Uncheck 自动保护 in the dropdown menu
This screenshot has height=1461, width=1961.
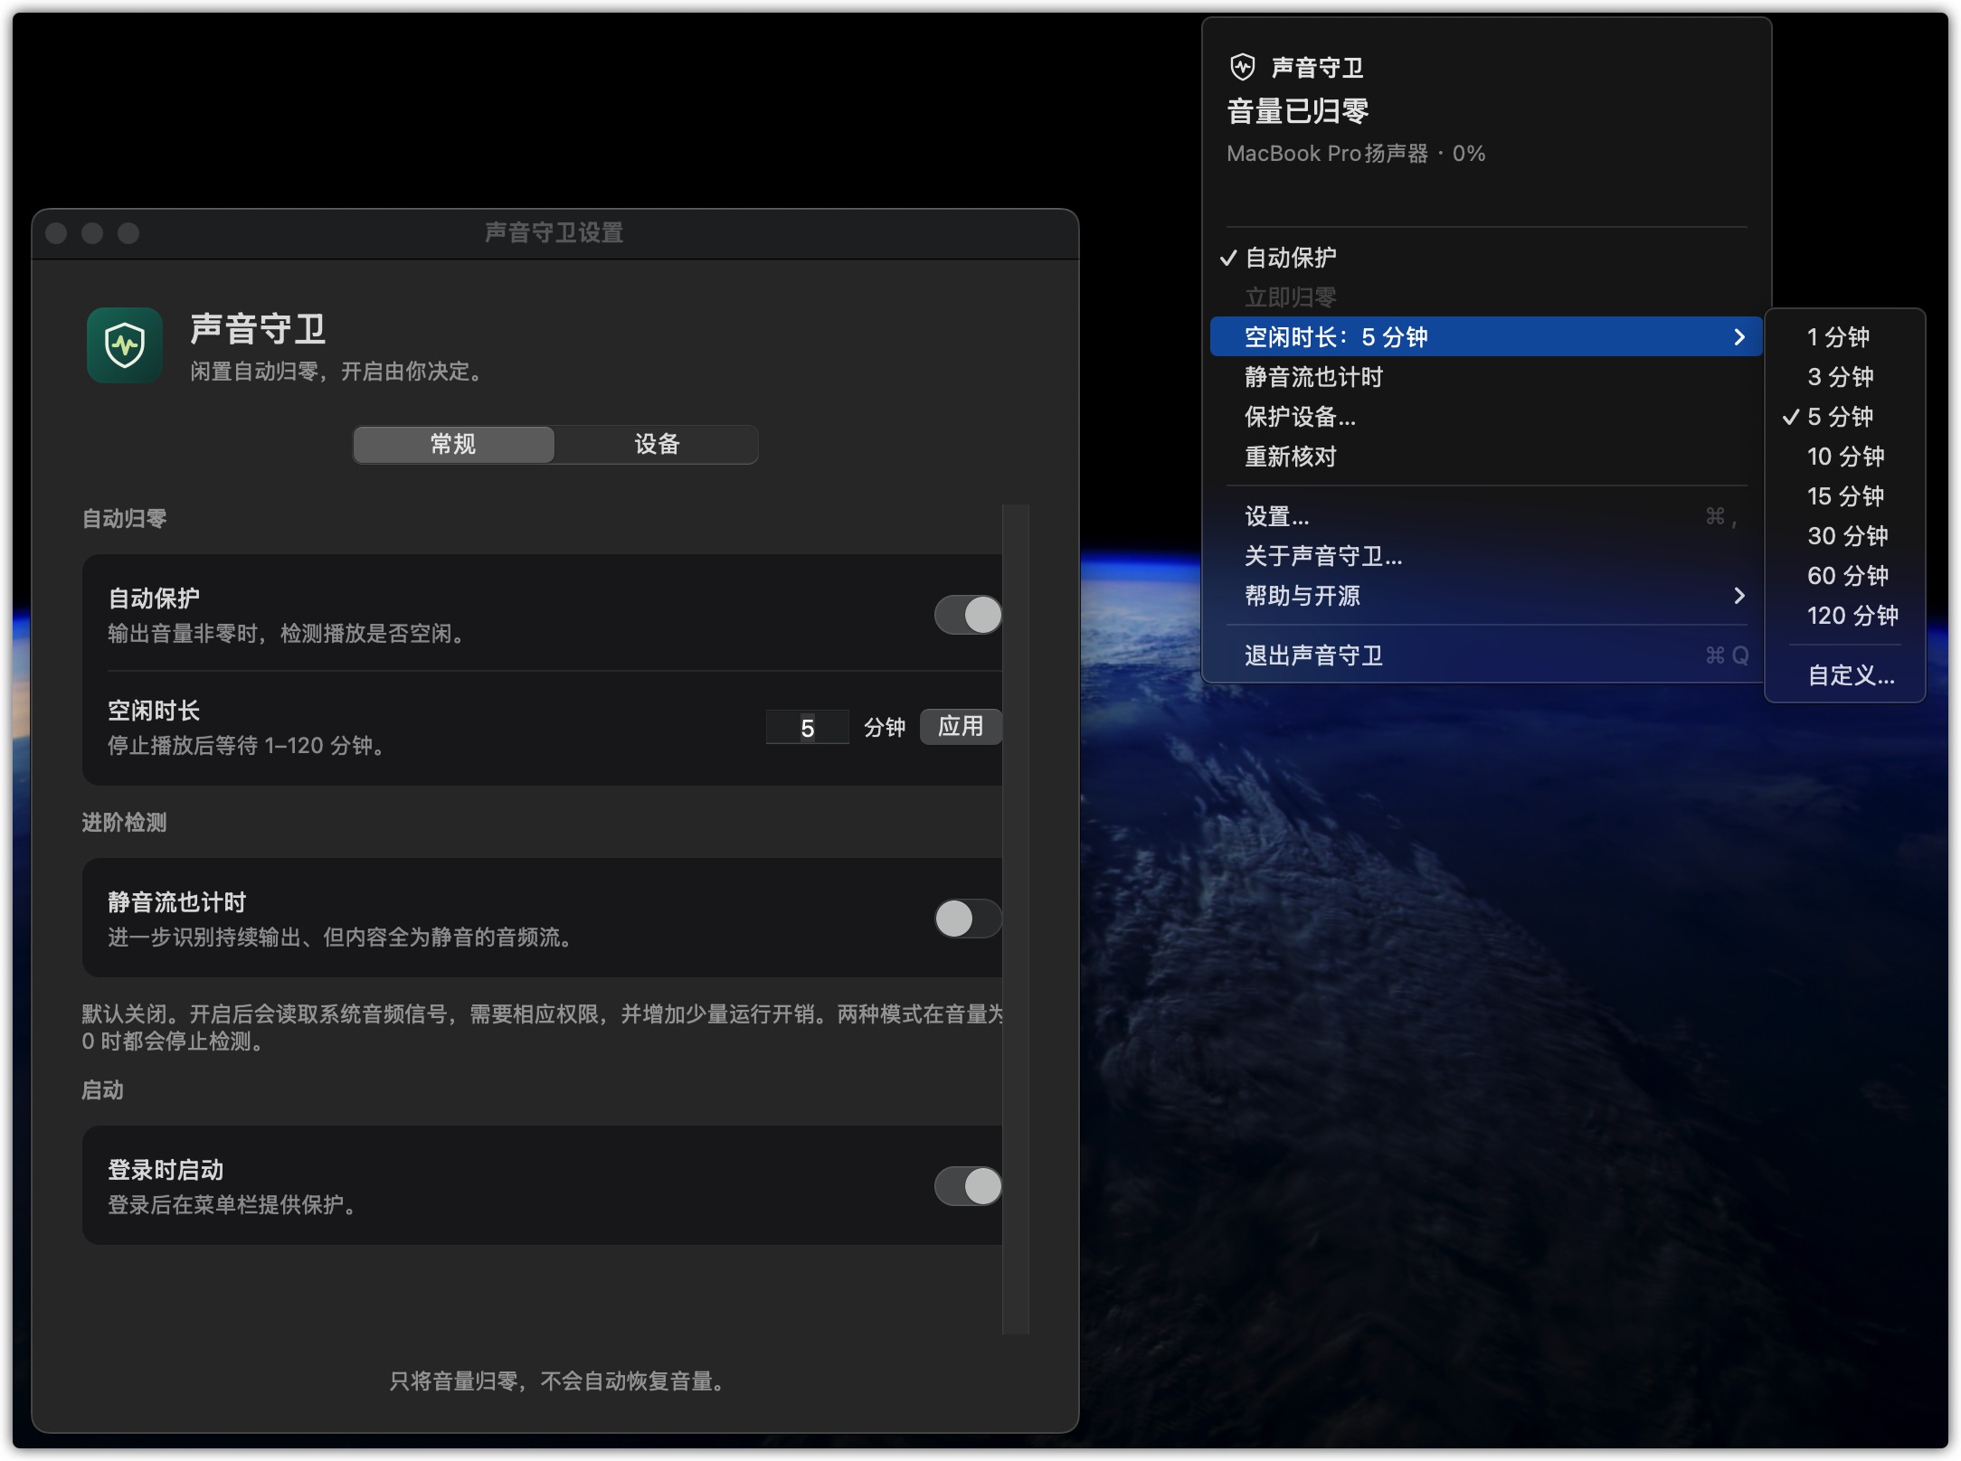[x=1485, y=258]
